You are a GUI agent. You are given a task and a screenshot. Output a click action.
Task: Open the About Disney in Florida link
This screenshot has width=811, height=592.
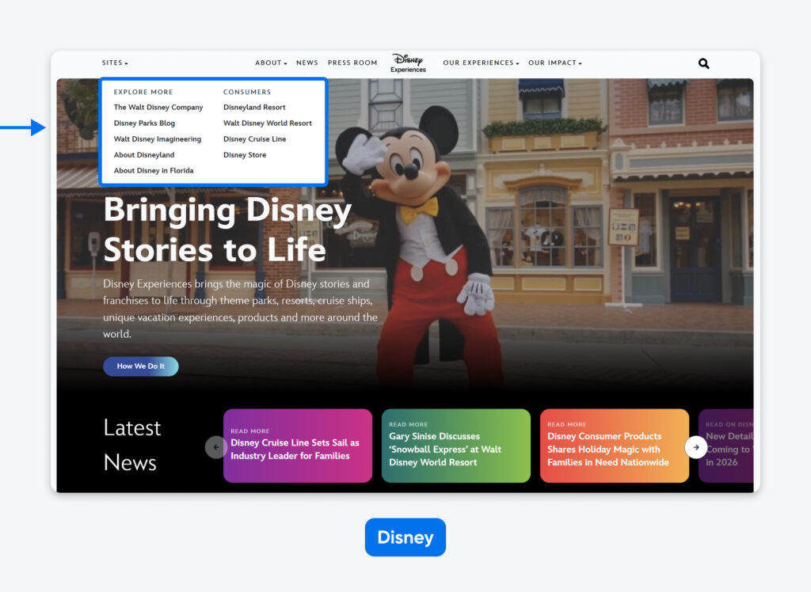(154, 170)
